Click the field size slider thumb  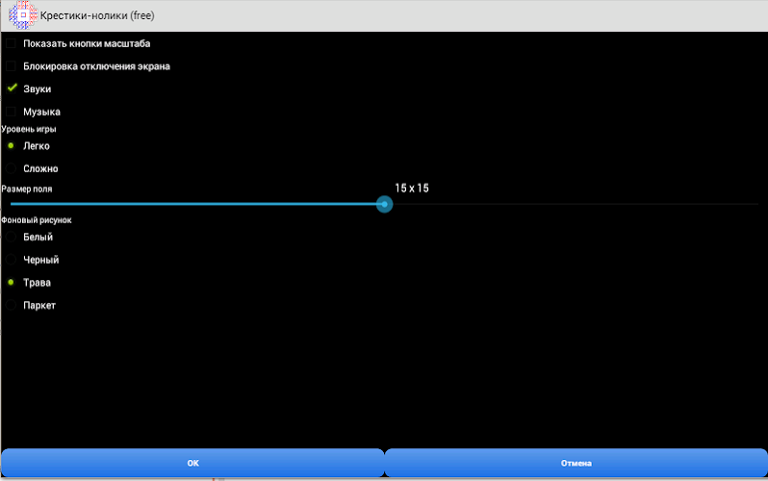(385, 204)
